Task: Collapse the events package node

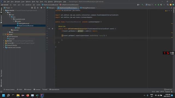Action: click(14, 21)
